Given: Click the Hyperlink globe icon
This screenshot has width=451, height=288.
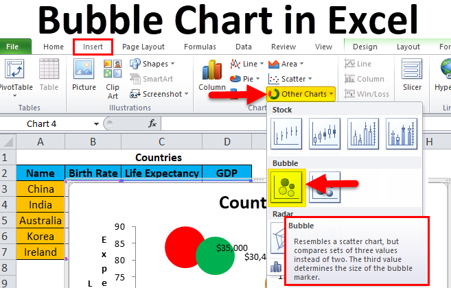Looking at the screenshot, I should [x=446, y=69].
